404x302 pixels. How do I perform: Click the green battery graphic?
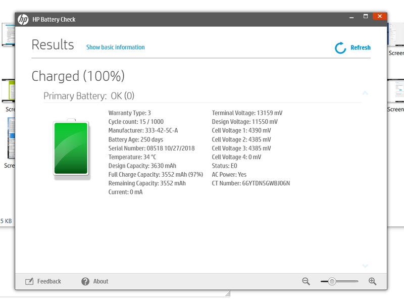(71, 148)
